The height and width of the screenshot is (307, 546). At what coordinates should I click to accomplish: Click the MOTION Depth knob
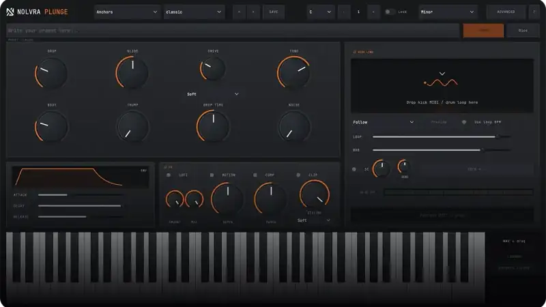227,199
